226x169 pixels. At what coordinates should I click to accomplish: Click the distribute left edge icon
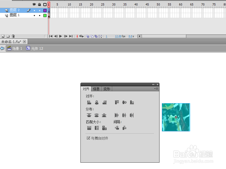pyautogui.click(x=116, y=115)
